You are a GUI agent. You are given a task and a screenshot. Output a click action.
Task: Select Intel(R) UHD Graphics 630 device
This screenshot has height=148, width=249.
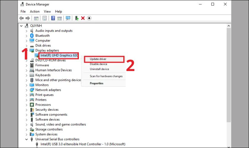(x=59, y=55)
